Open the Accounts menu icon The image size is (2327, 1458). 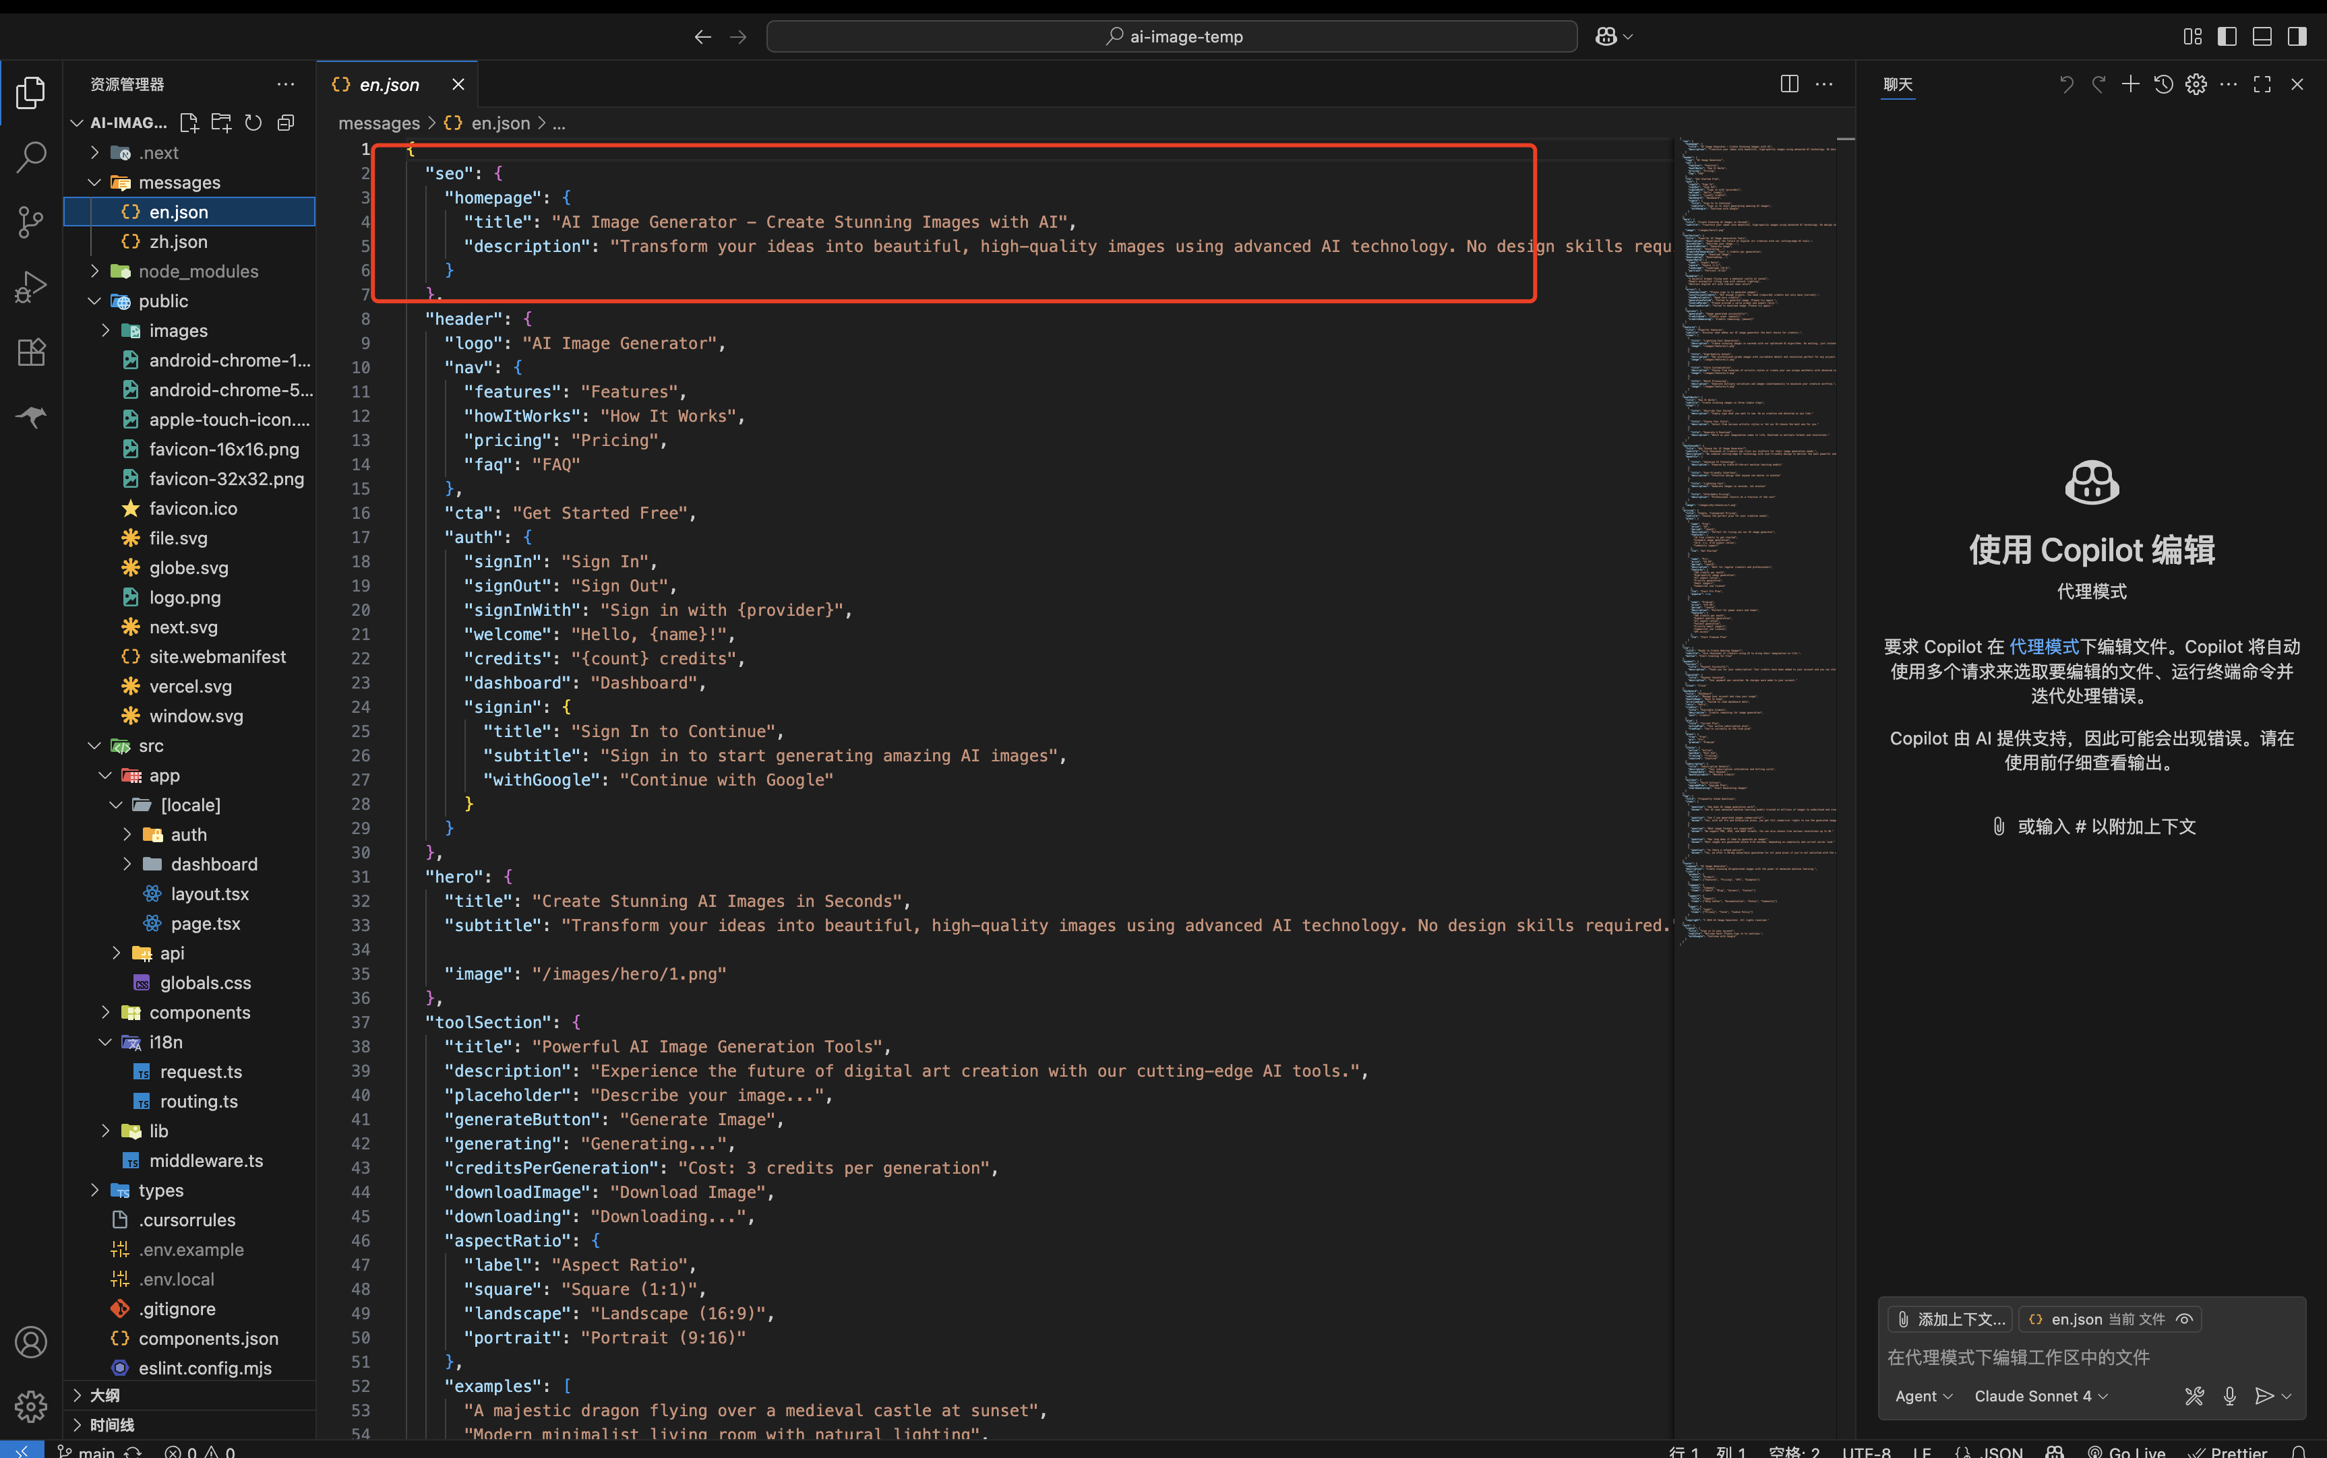tap(31, 1341)
